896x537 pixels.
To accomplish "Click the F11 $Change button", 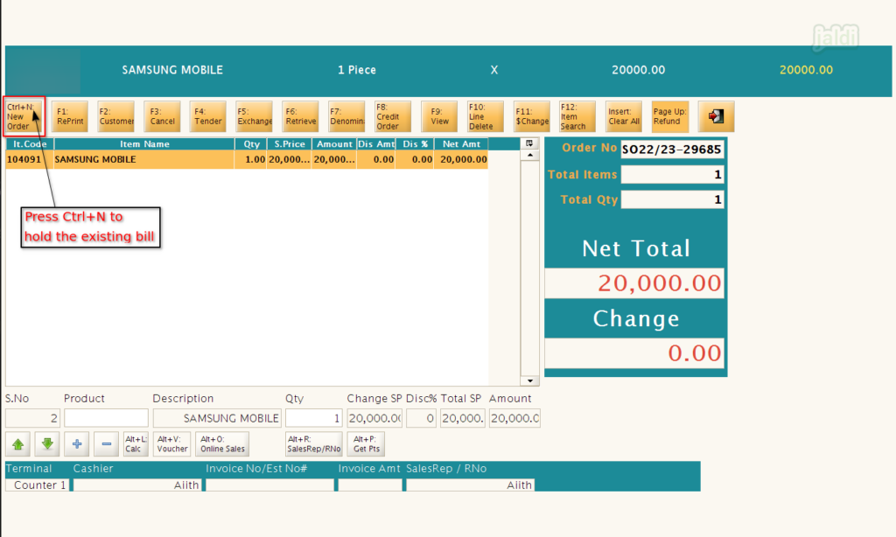I will coord(532,116).
